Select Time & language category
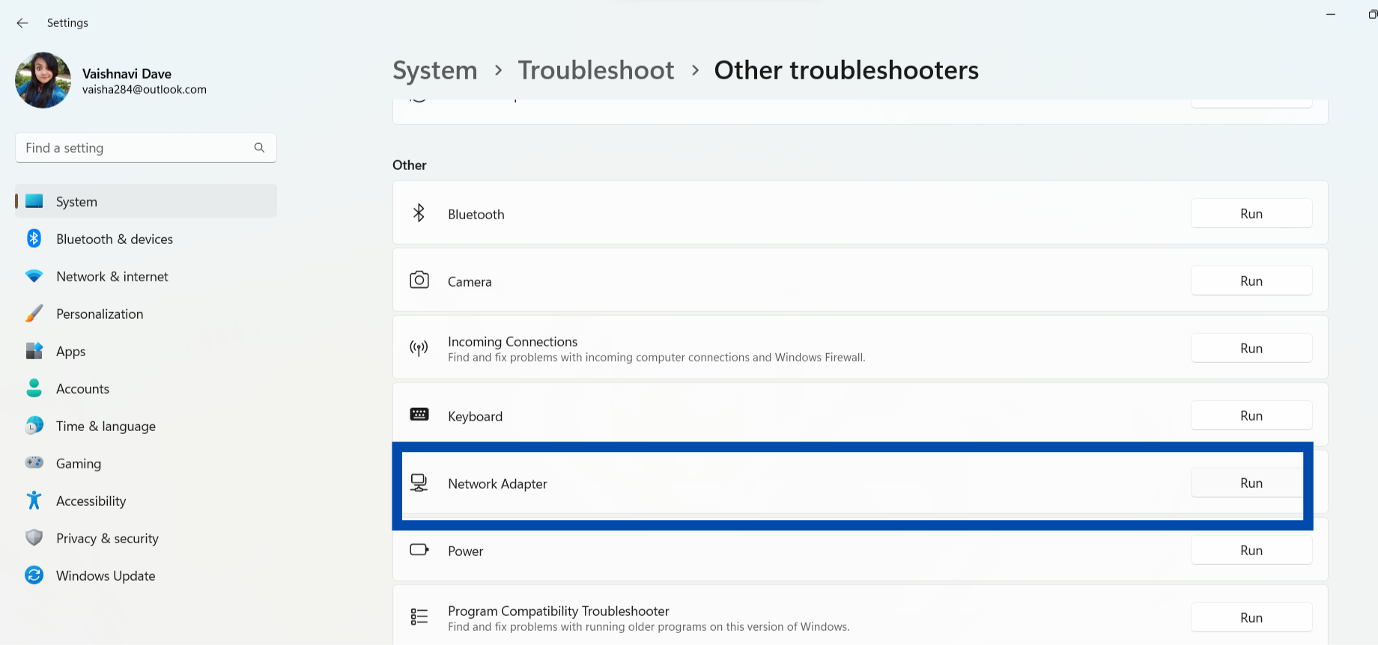 click(x=106, y=427)
